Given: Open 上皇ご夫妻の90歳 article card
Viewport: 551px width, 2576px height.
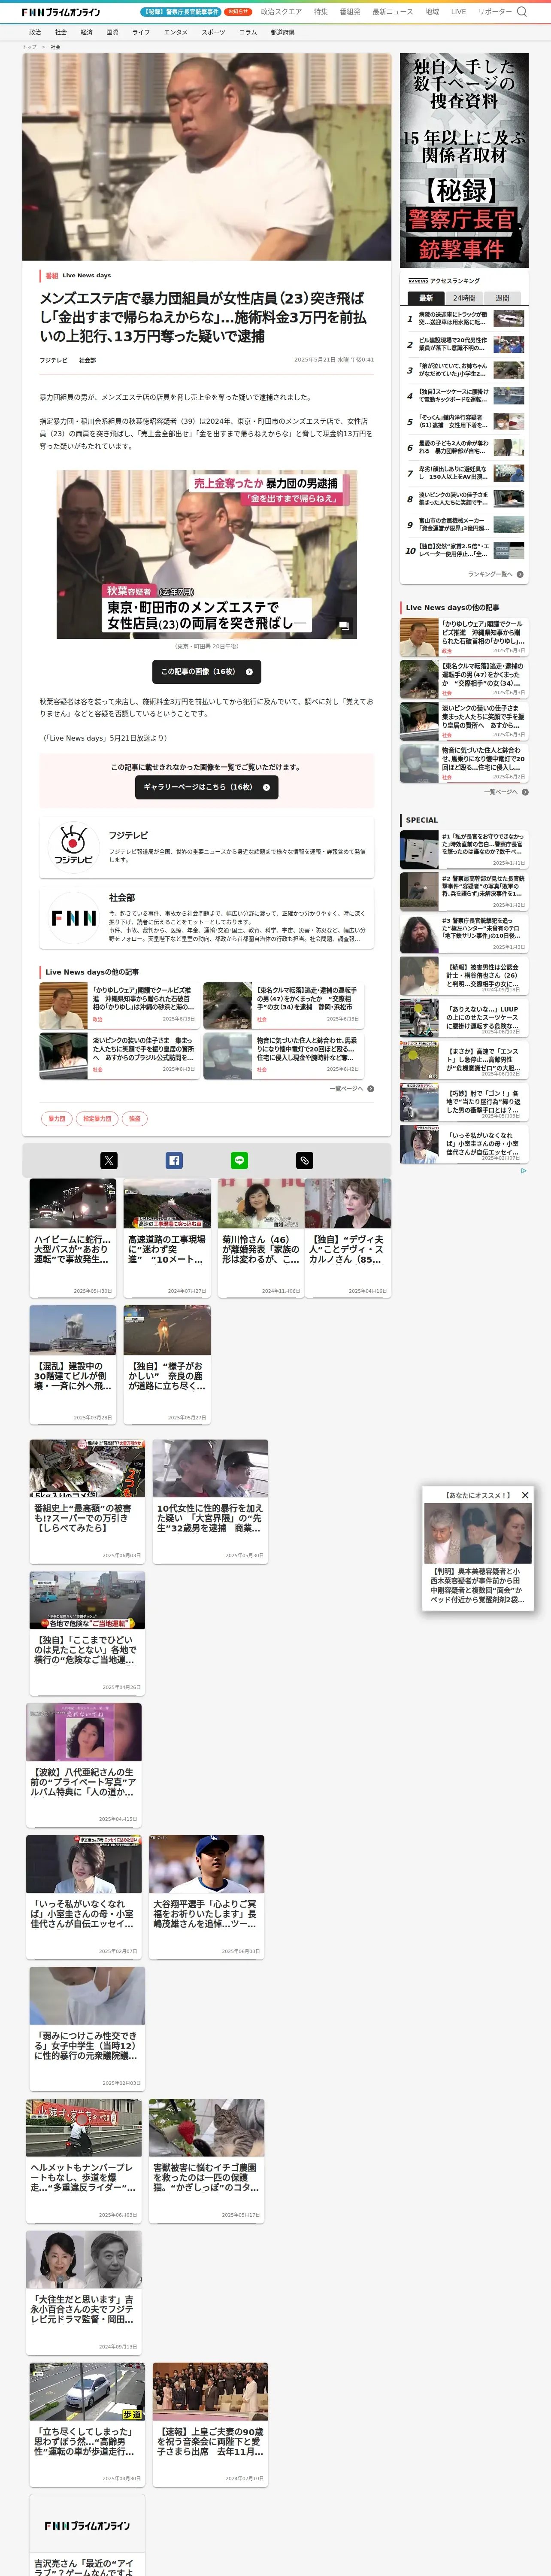Looking at the screenshot, I should click(x=210, y=2425).
